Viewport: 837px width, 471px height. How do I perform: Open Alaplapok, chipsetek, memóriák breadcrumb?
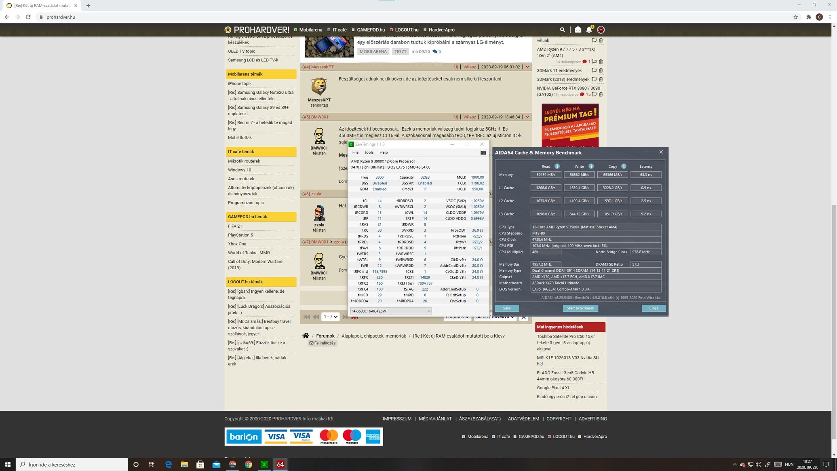point(373,336)
